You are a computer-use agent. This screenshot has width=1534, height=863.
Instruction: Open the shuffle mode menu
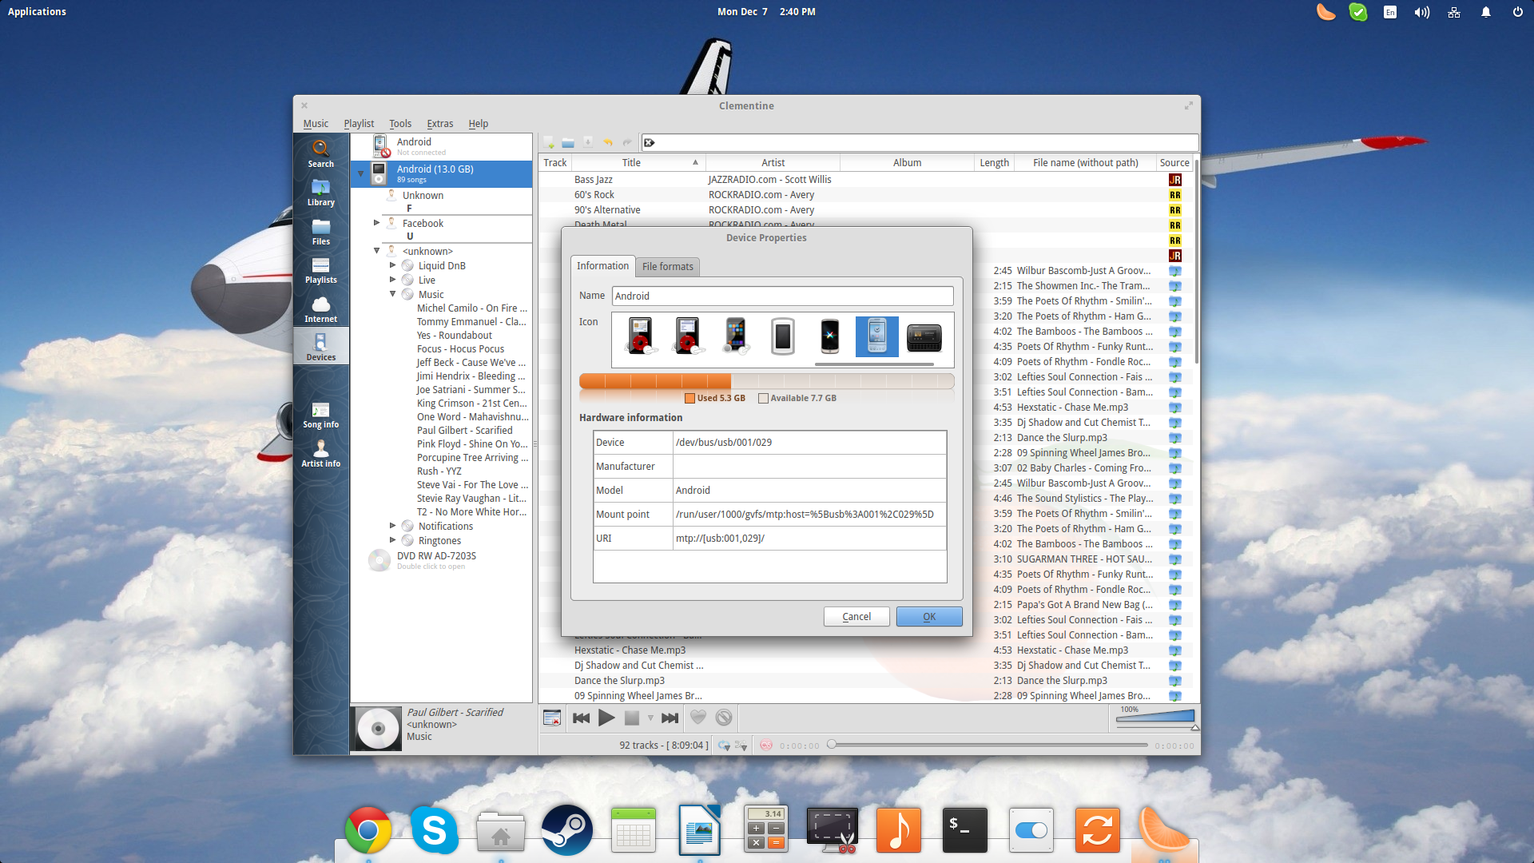(741, 746)
